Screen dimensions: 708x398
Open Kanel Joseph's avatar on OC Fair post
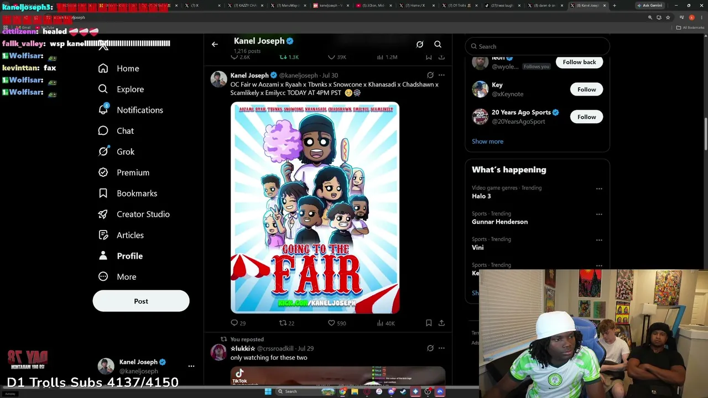[218, 79]
